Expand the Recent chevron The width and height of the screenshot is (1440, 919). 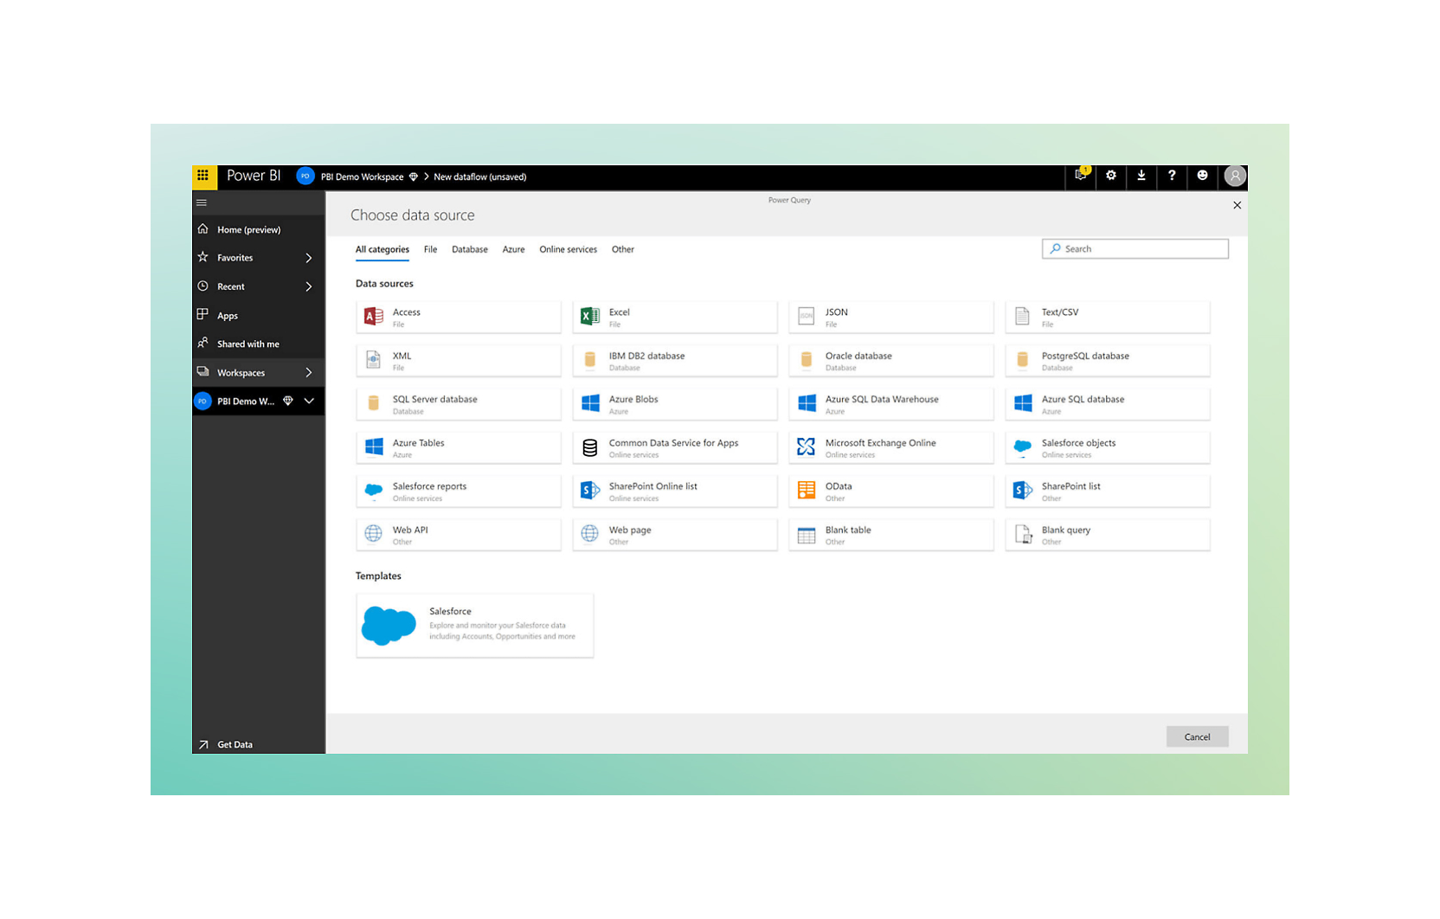(309, 286)
